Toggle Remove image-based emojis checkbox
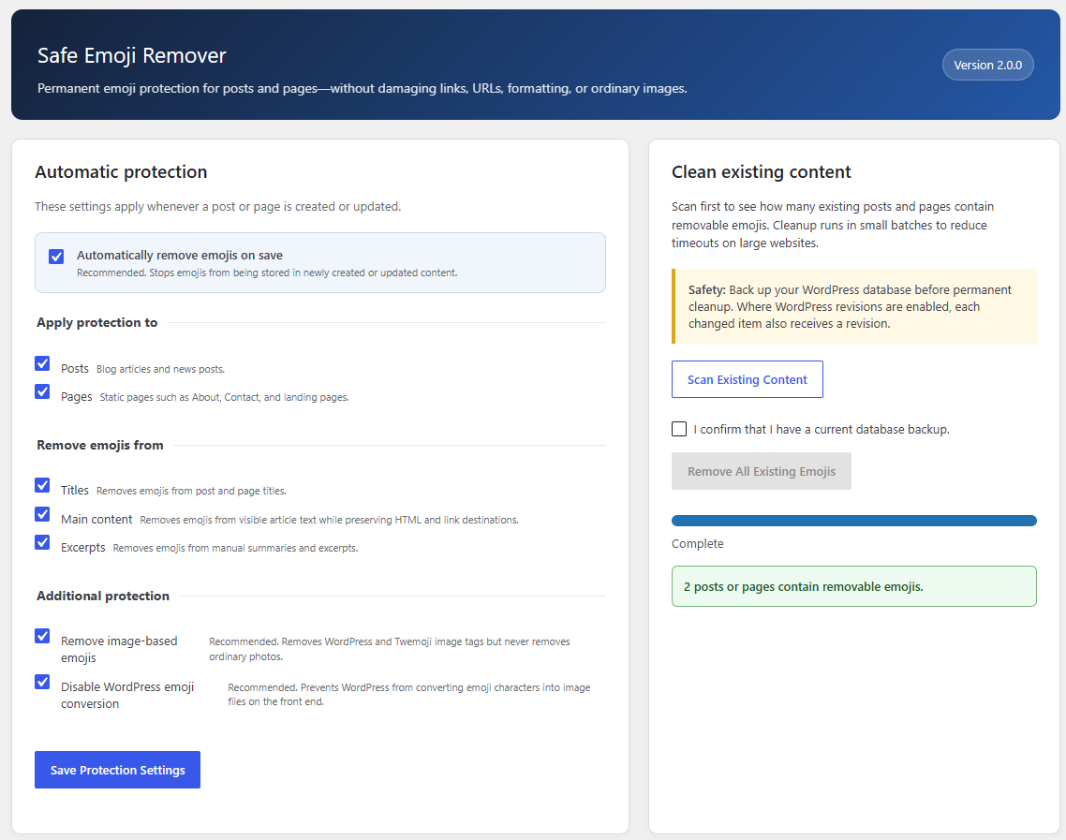Image resolution: width=1066 pixels, height=840 pixels. tap(42, 636)
